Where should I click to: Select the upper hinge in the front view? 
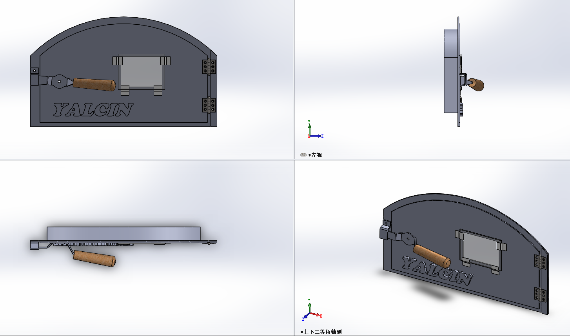(x=209, y=67)
